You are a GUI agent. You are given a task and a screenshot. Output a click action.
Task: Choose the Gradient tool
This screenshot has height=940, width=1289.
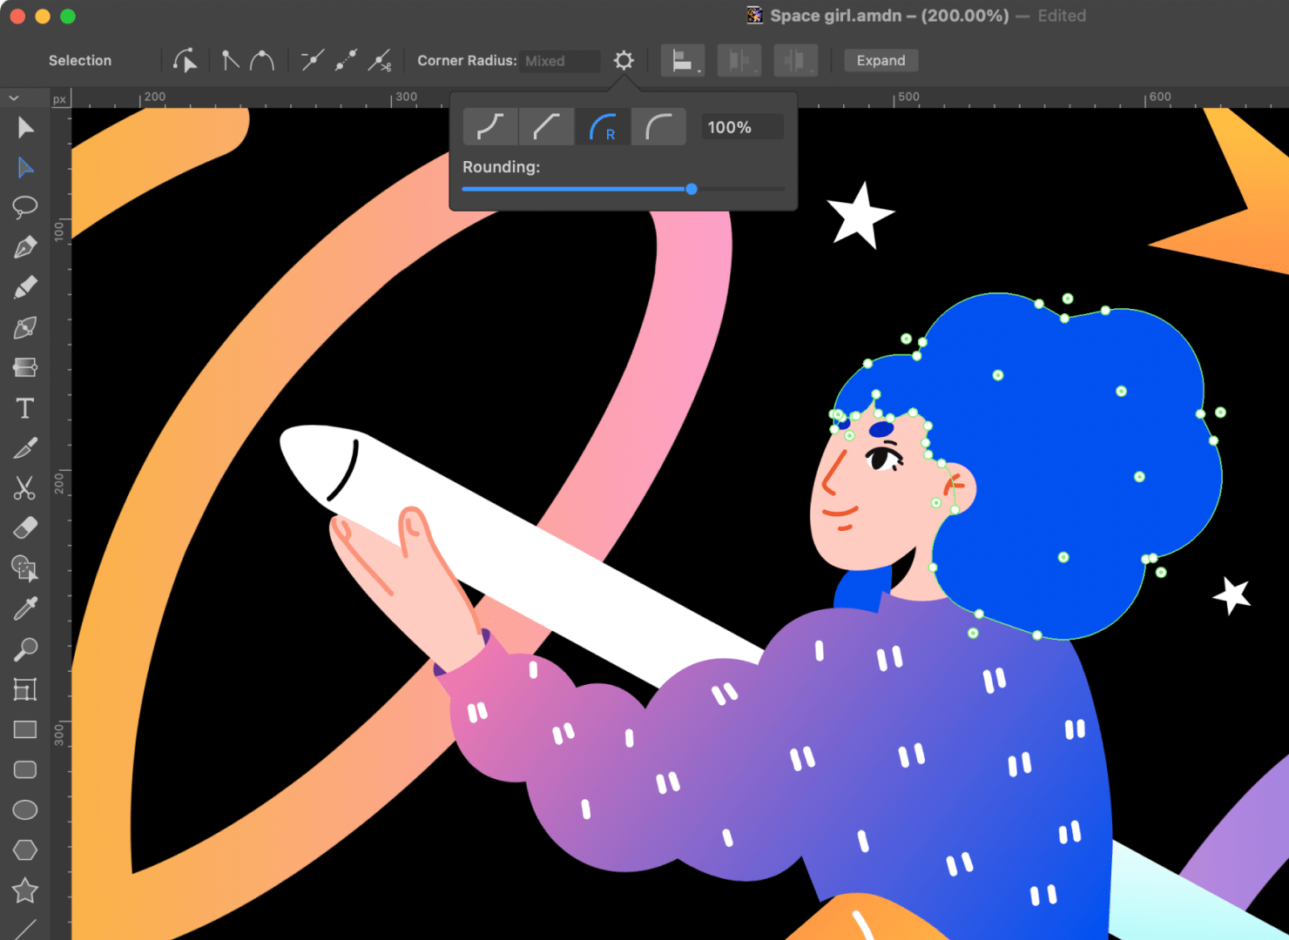pyautogui.click(x=25, y=367)
